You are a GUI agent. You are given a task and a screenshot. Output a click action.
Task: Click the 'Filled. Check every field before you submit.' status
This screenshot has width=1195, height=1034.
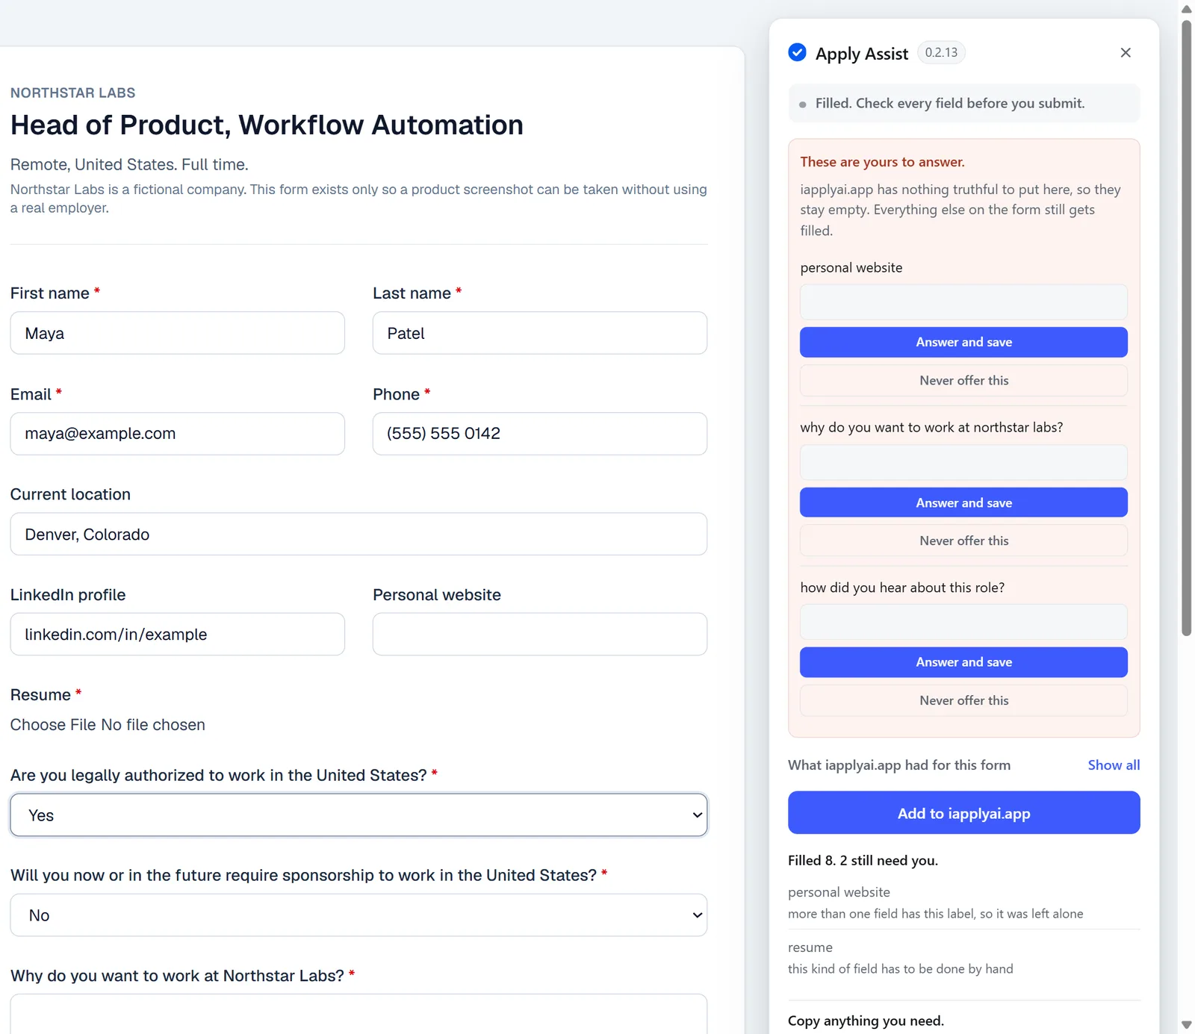point(963,104)
